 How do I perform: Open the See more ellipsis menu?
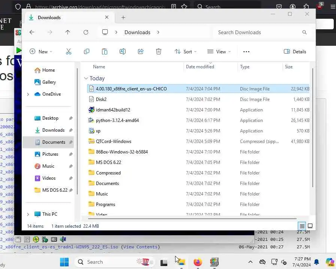pyautogui.click(x=246, y=52)
